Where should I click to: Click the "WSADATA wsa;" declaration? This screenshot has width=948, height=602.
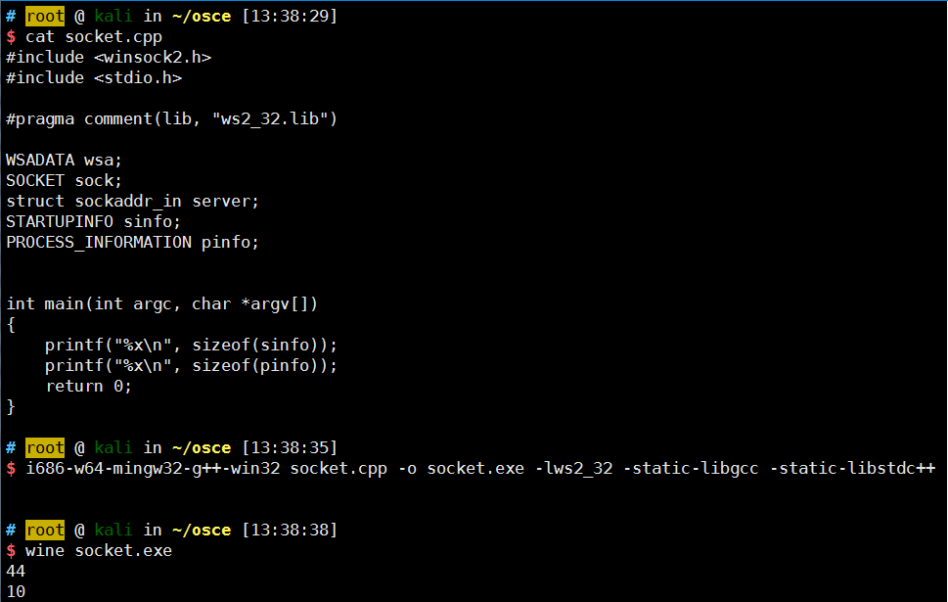65,161
